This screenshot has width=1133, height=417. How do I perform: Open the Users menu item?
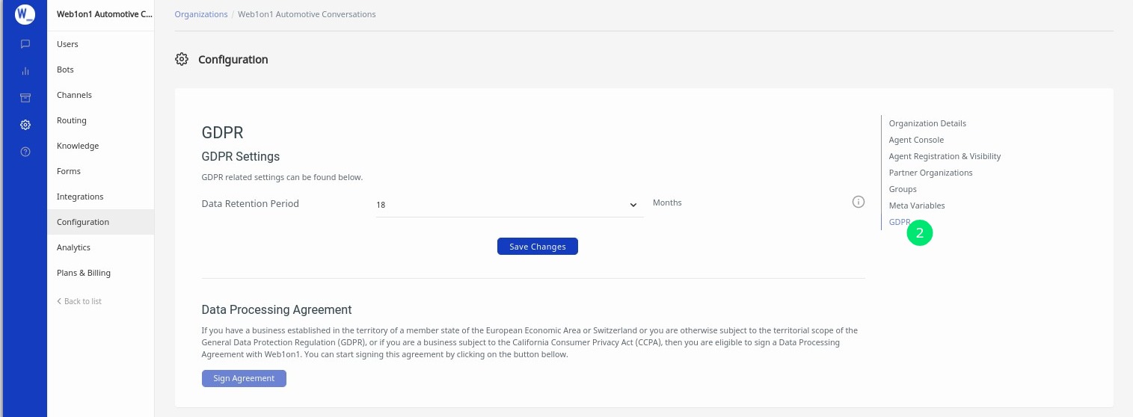pyautogui.click(x=100, y=44)
